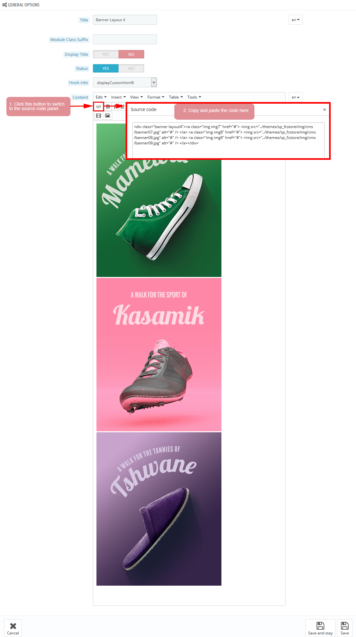The image size is (356, 637).
Task: Open the Table menu in the editor
Action: [x=176, y=97]
